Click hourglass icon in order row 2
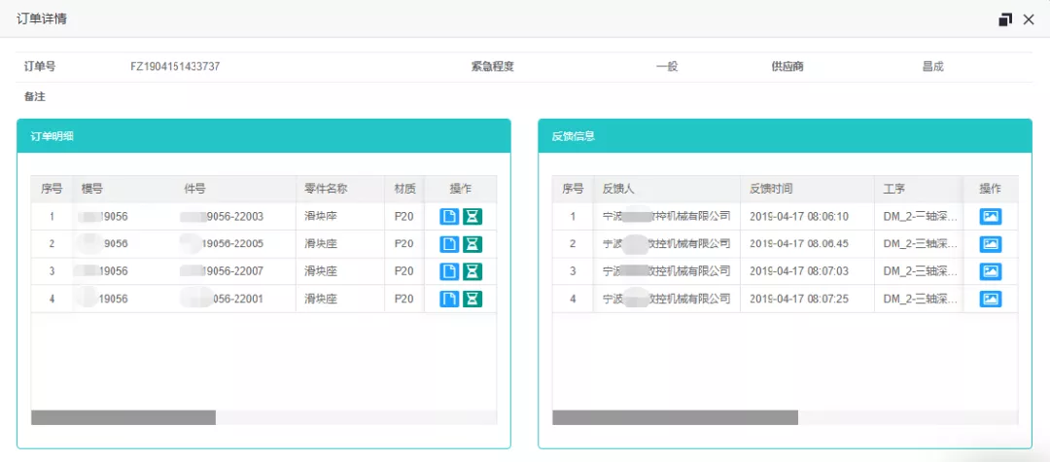The image size is (1050, 462). pos(472,244)
